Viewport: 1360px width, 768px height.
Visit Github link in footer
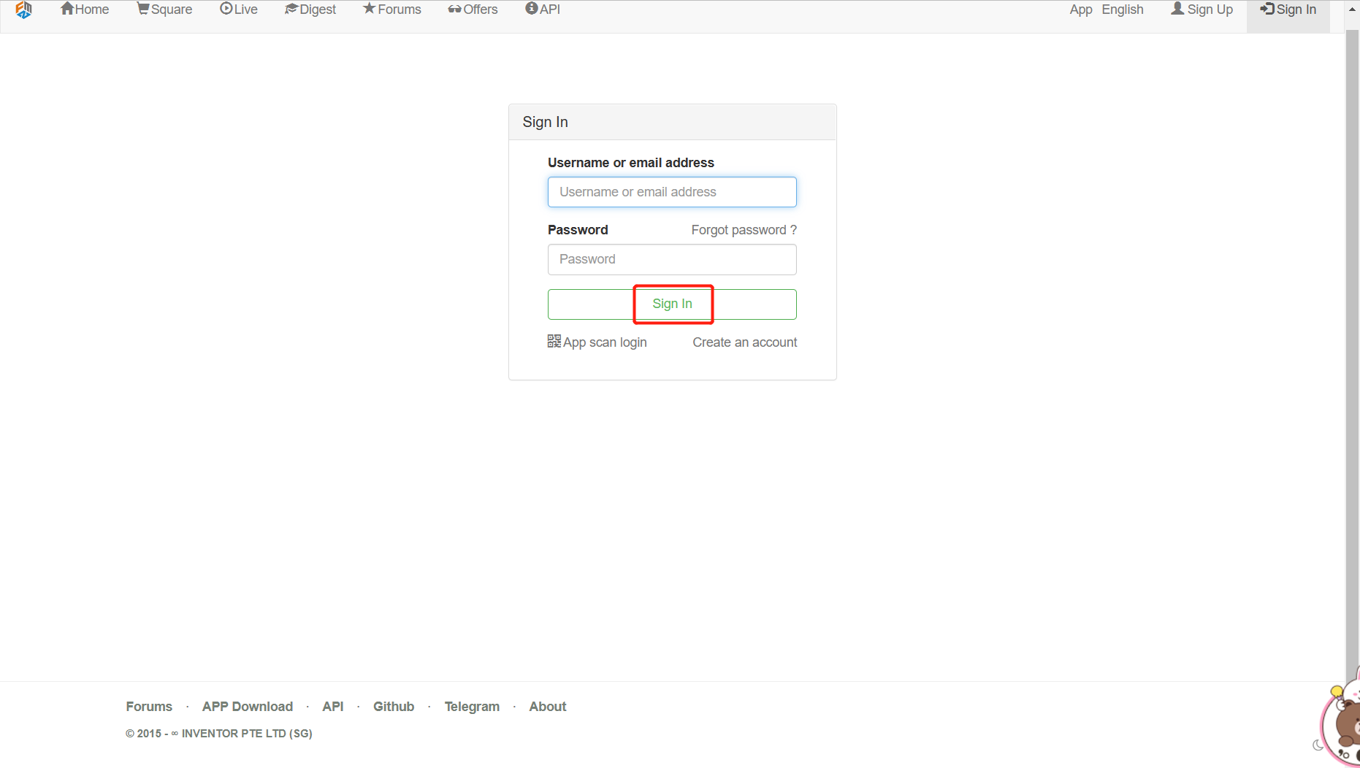(x=394, y=707)
